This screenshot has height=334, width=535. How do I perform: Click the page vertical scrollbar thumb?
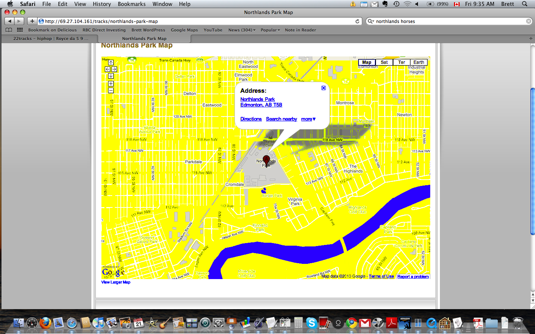[532, 161]
